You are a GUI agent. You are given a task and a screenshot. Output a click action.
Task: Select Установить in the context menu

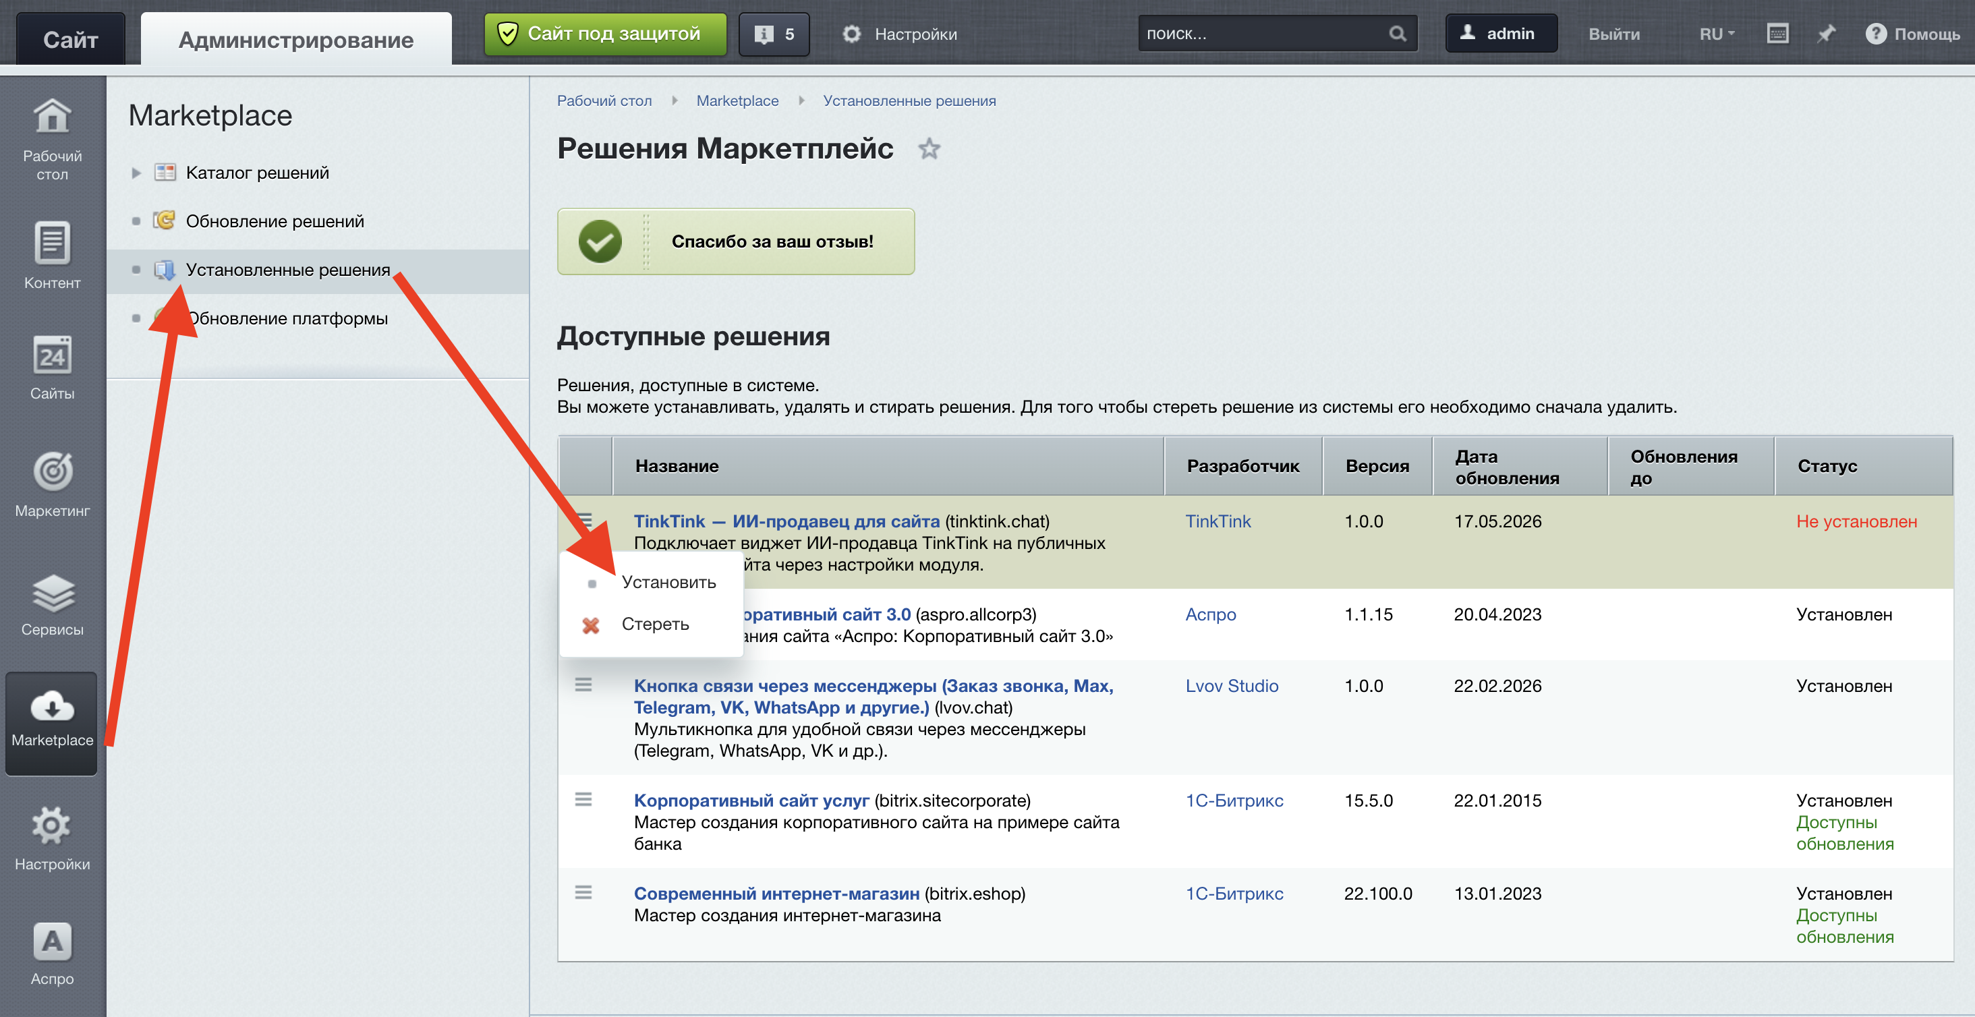668,582
